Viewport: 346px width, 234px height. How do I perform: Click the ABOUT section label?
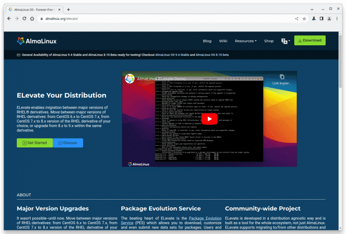coord(24,195)
